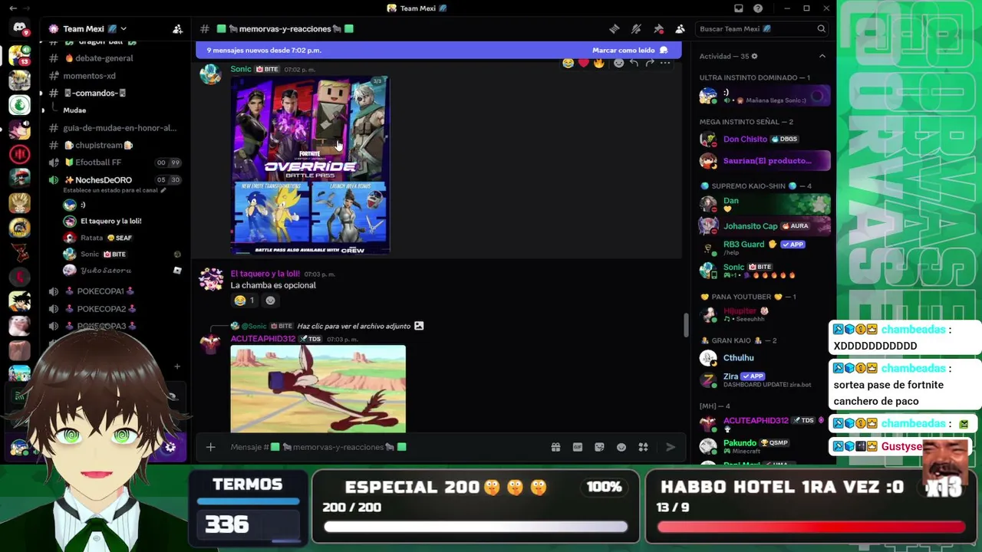The height and width of the screenshot is (552, 982).
Task: Click the Buscar Team Mexi search field
Action: click(763, 29)
